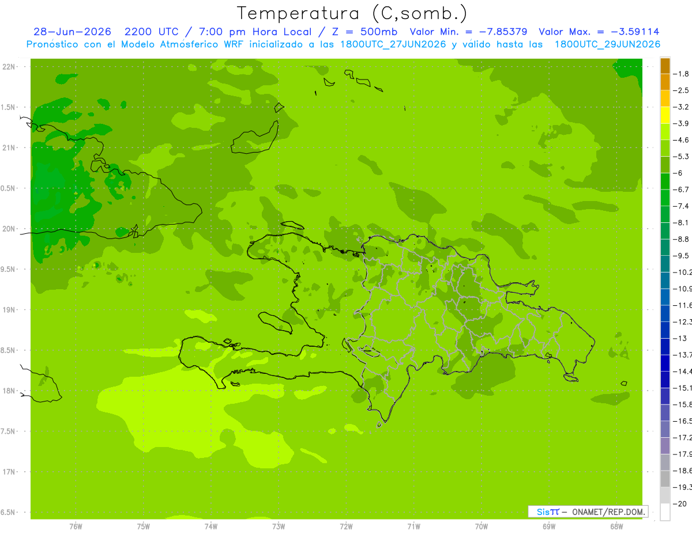Select the date text '28-Jun-2026'
Viewport: 692px width, 534px height.
point(72,32)
